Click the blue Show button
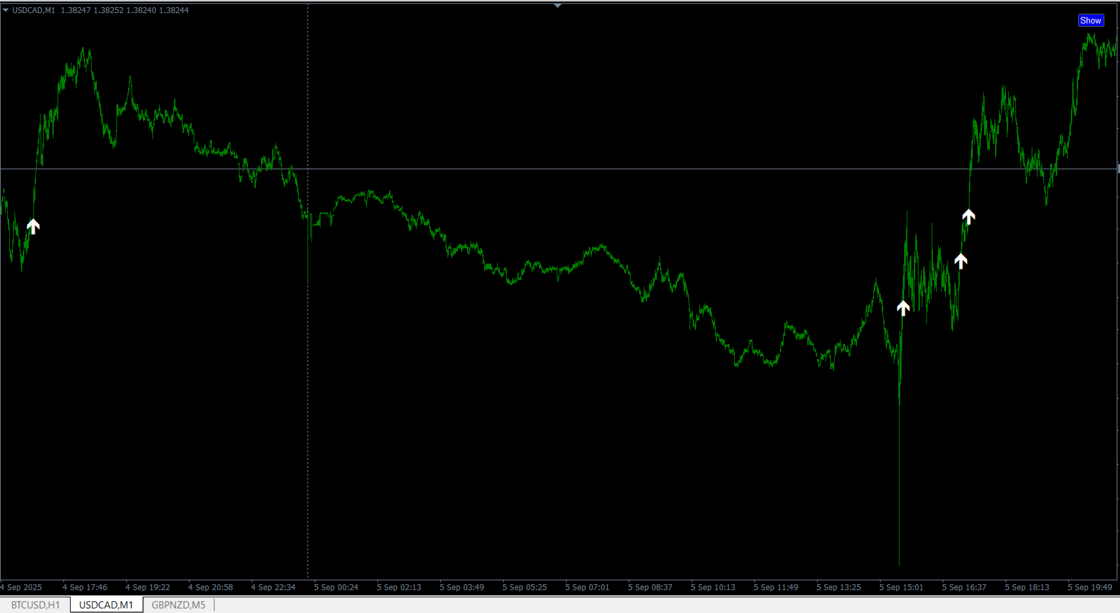 (1091, 20)
